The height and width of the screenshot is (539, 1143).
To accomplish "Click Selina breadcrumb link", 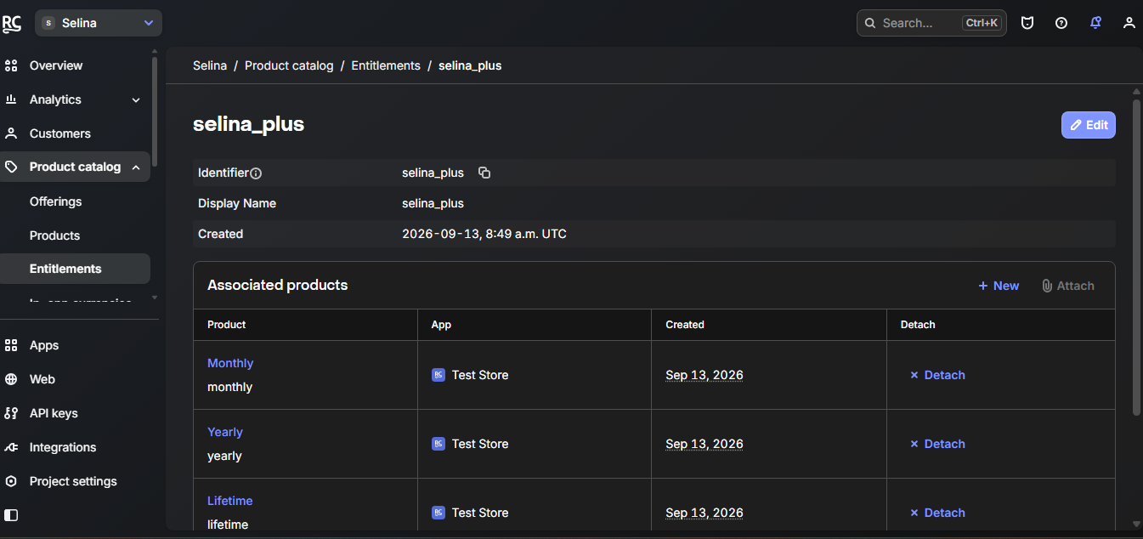I will point(210,65).
